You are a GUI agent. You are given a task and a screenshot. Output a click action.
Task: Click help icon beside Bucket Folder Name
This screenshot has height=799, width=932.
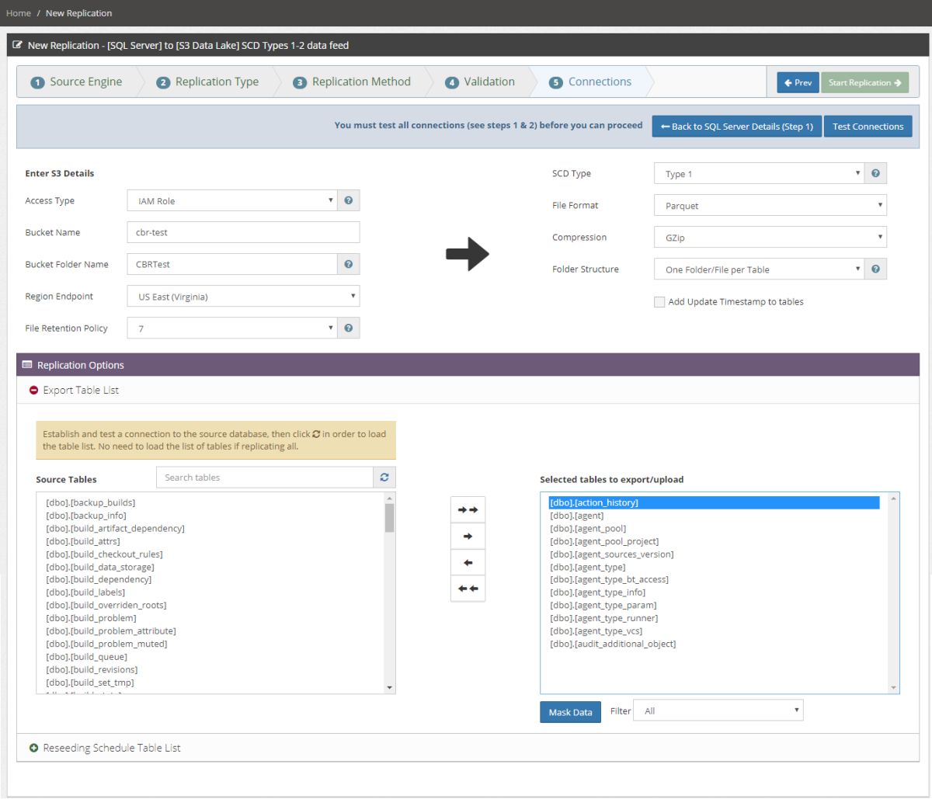[349, 264]
